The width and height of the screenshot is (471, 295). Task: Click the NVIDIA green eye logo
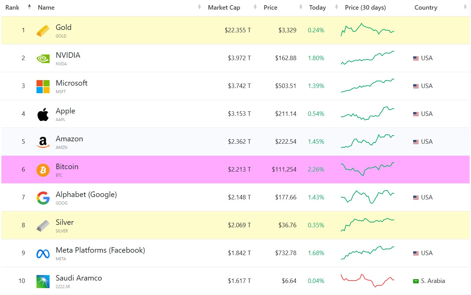click(x=43, y=58)
